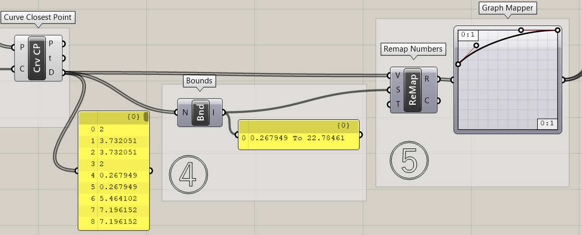The height and width of the screenshot is (235, 582).
Task: Click the Remap Numbers label tag
Action: (413, 49)
